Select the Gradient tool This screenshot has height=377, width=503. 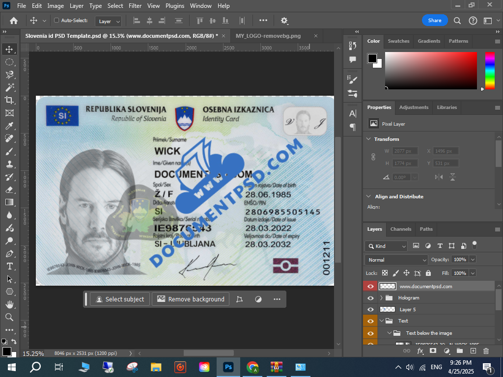point(9,202)
